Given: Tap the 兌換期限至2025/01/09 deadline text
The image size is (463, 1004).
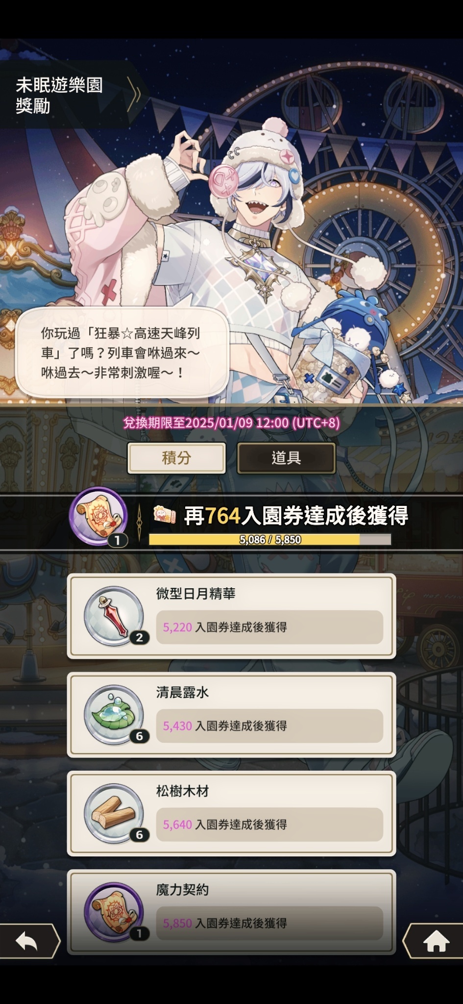Looking at the screenshot, I should point(231,423).
